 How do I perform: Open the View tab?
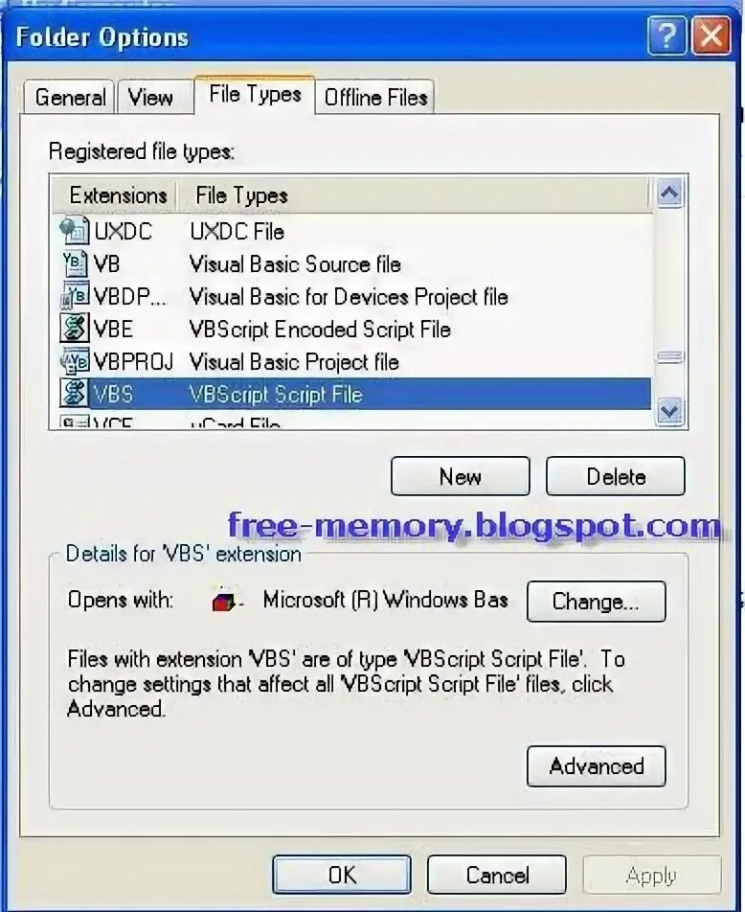(x=150, y=97)
